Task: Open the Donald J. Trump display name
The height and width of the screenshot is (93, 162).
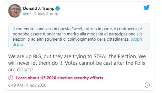Action: coord(39,8)
